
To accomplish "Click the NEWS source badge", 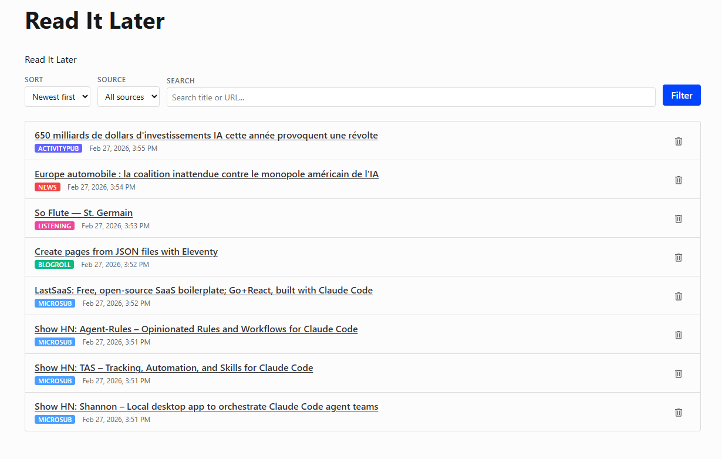I will [x=48, y=187].
